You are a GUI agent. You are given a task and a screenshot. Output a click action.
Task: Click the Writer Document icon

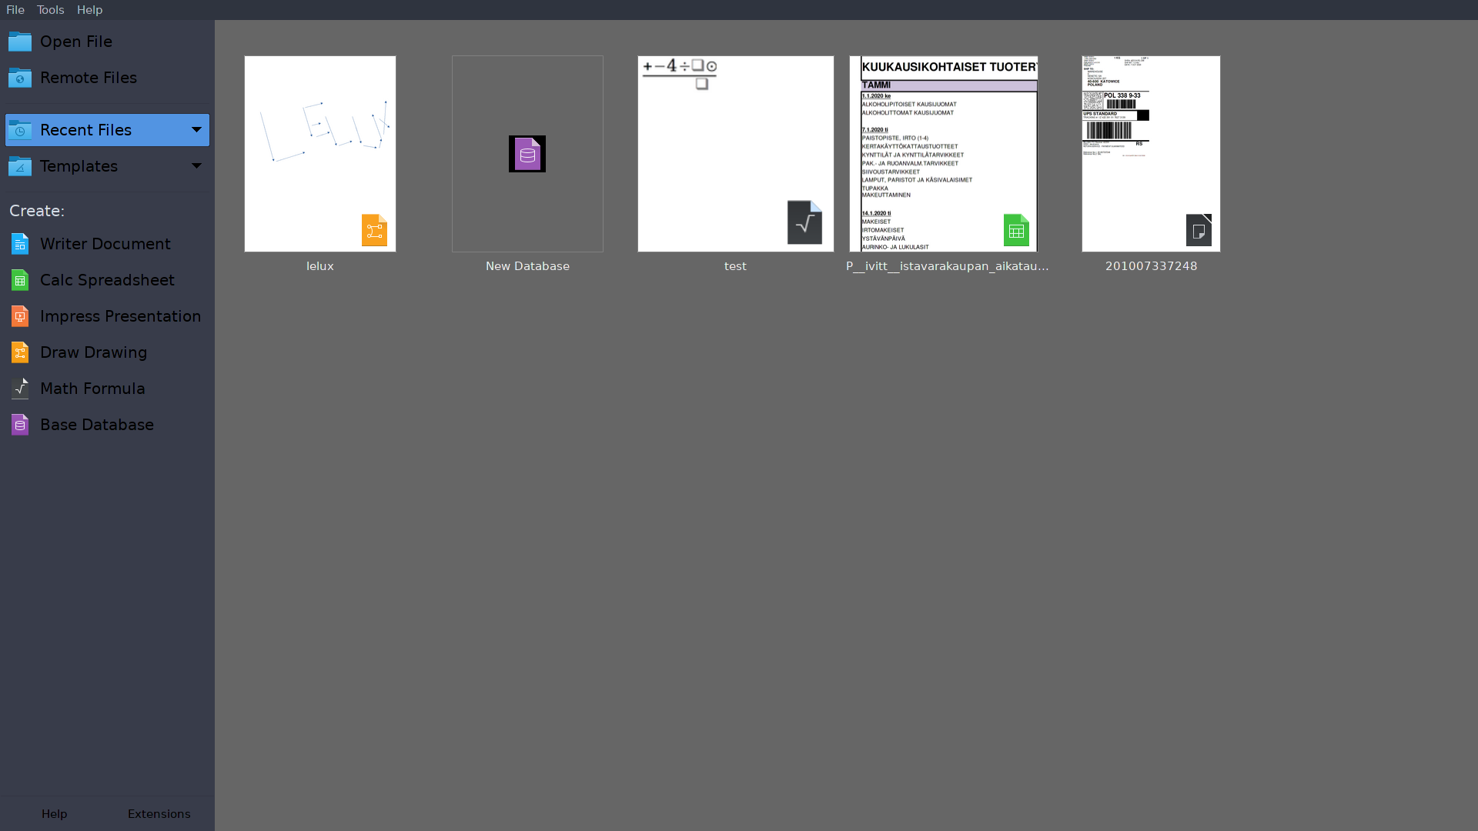pos(20,244)
